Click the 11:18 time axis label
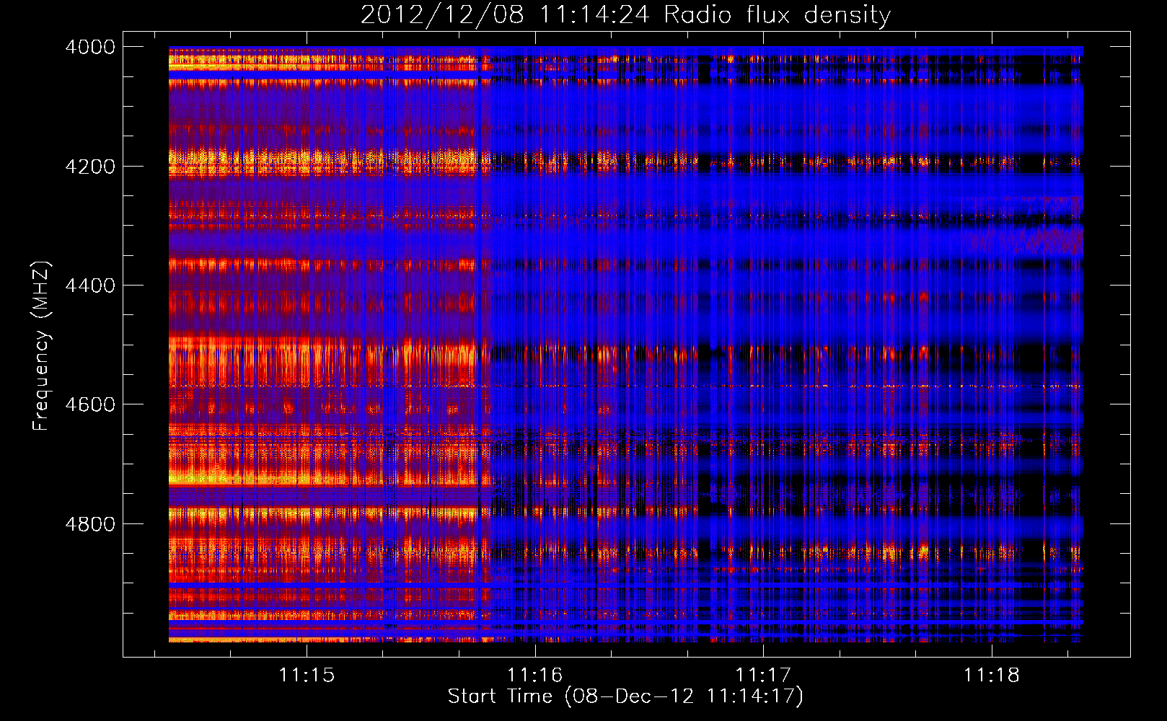Viewport: 1167px width, 721px height. [x=992, y=676]
